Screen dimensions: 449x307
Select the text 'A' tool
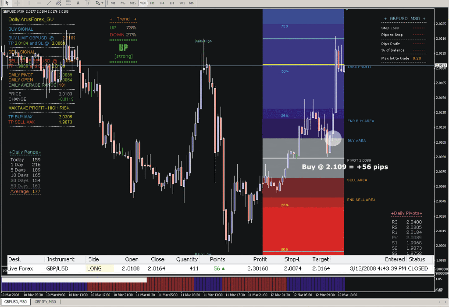(78, 3)
